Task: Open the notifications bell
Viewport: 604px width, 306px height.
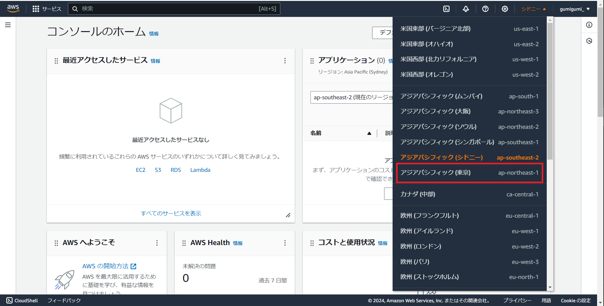Action: click(x=466, y=8)
